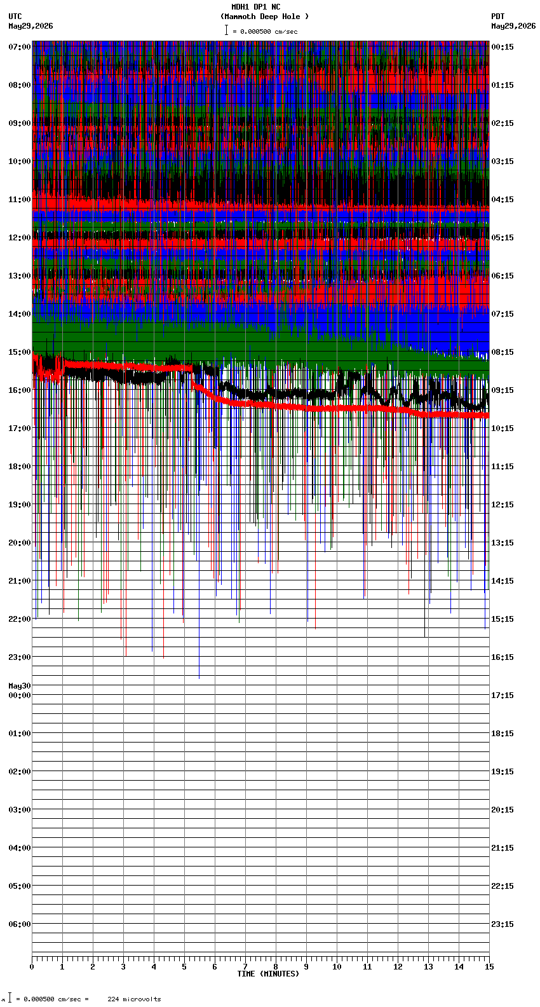Click the '00:15' PDT time label
Viewport: 540px width, 1007px height.
coord(503,47)
